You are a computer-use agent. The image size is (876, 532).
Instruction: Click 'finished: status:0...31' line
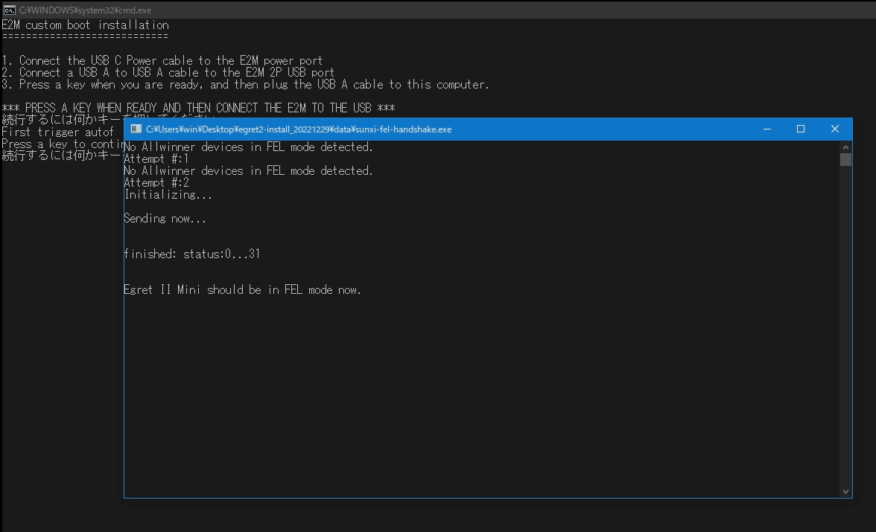192,254
